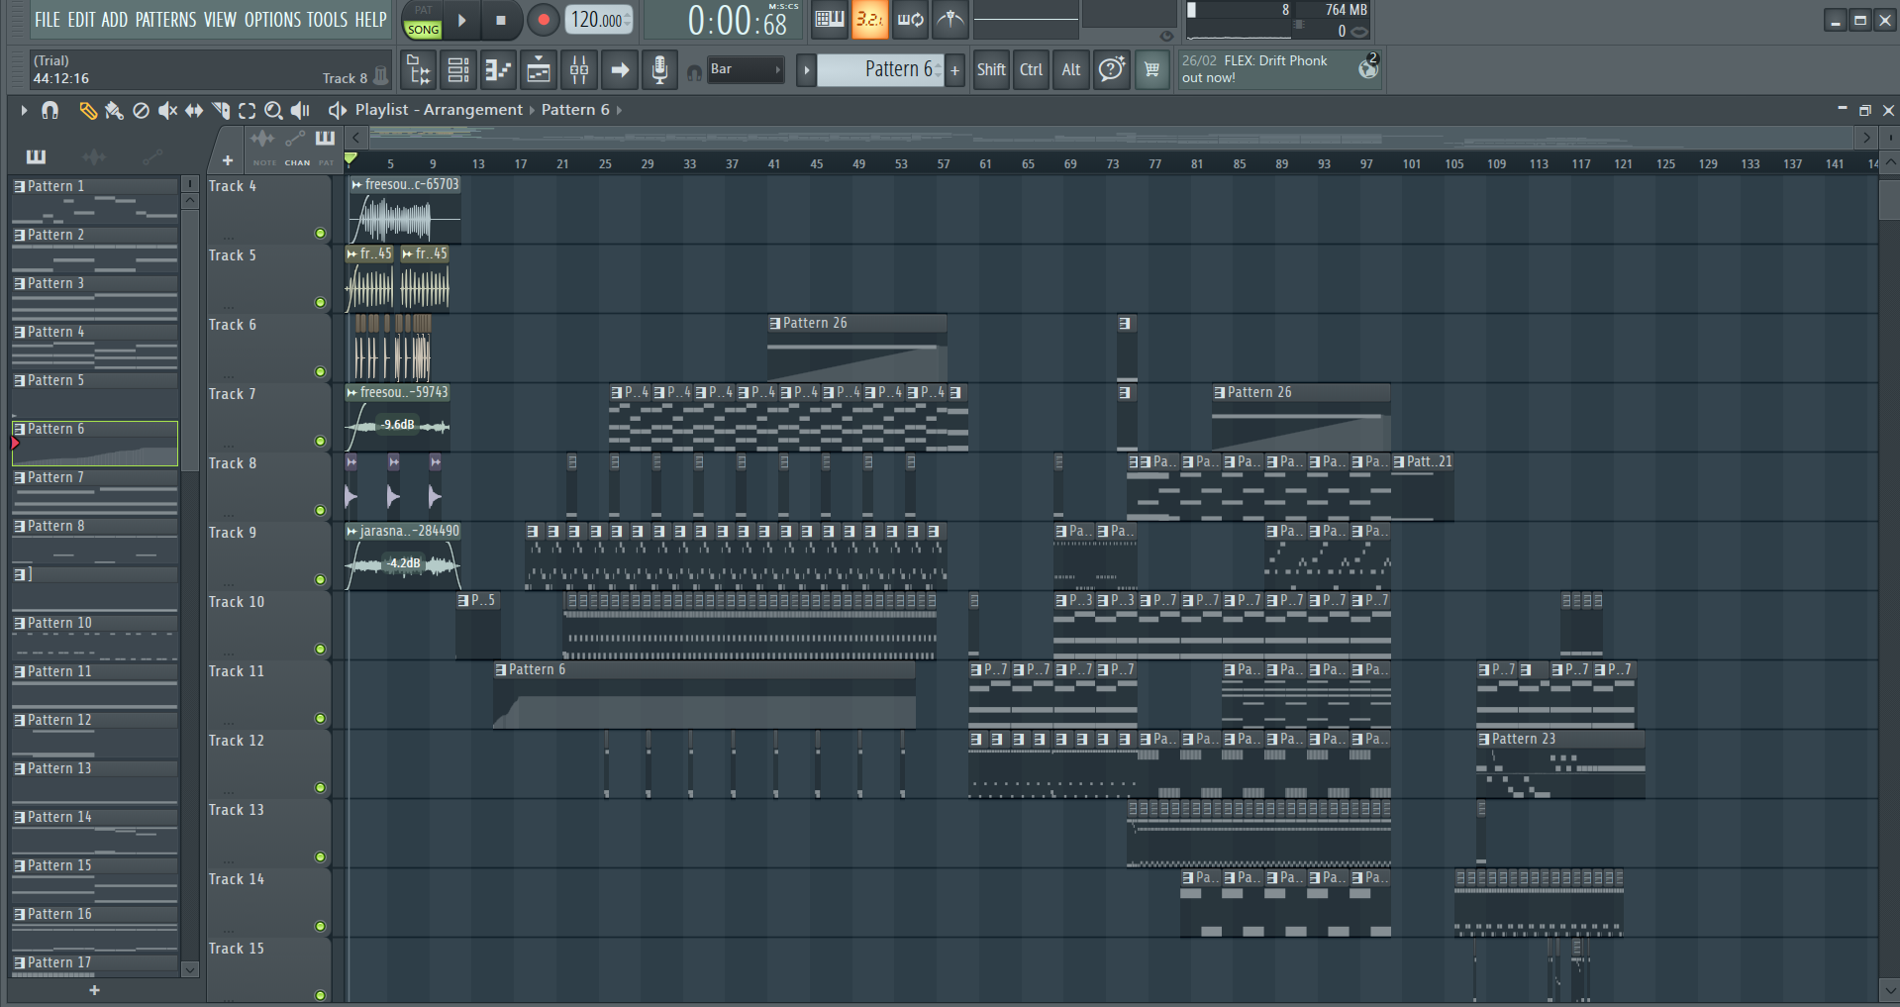This screenshot has width=1900, height=1007.
Task: Arm recording with the red Record button
Action: pos(543,20)
